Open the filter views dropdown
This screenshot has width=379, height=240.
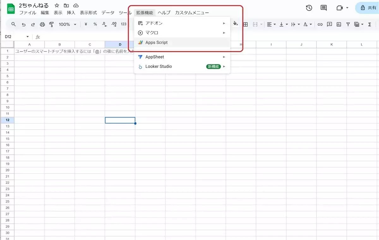click(x=359, y=24)
